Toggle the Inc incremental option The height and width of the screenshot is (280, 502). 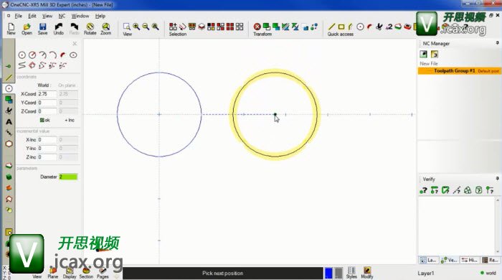(x=70, y=120)
